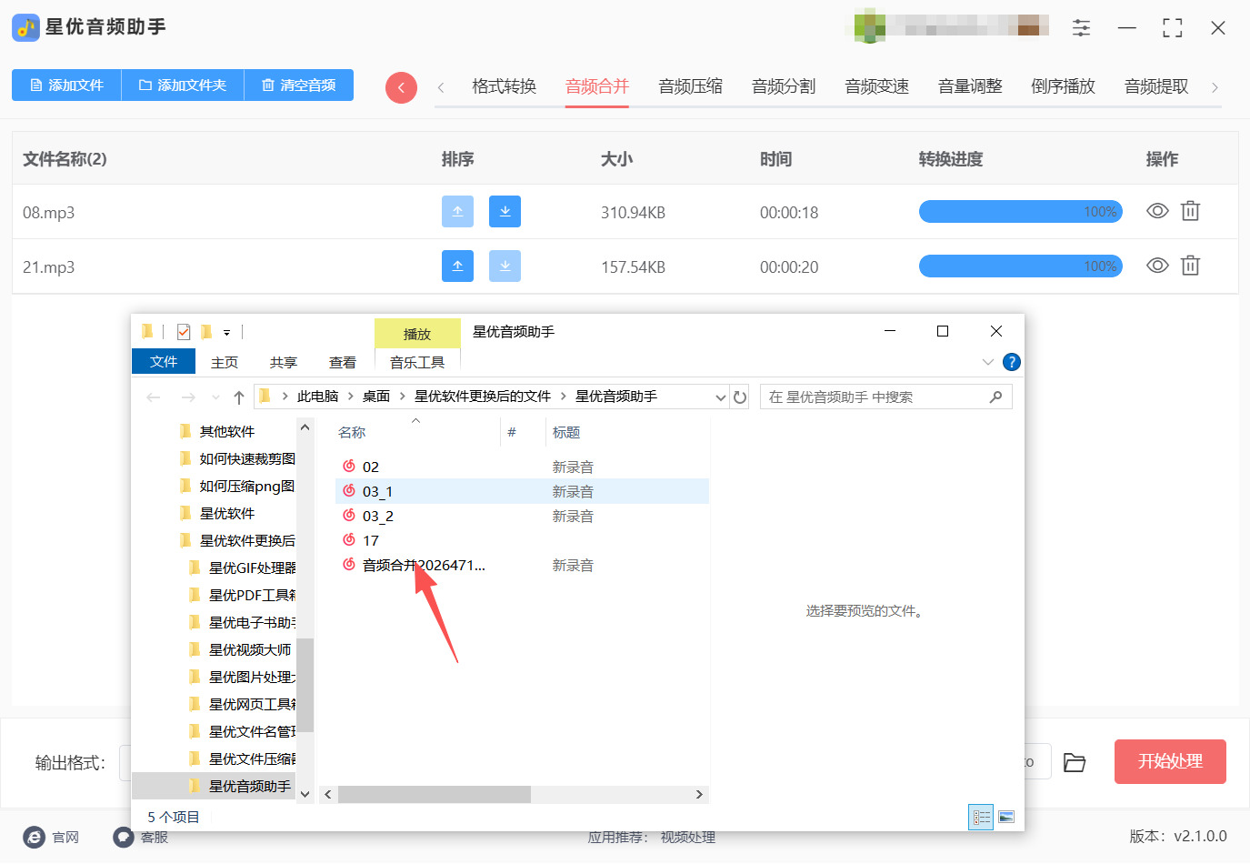Contact customer service 客服

[141, 838]
